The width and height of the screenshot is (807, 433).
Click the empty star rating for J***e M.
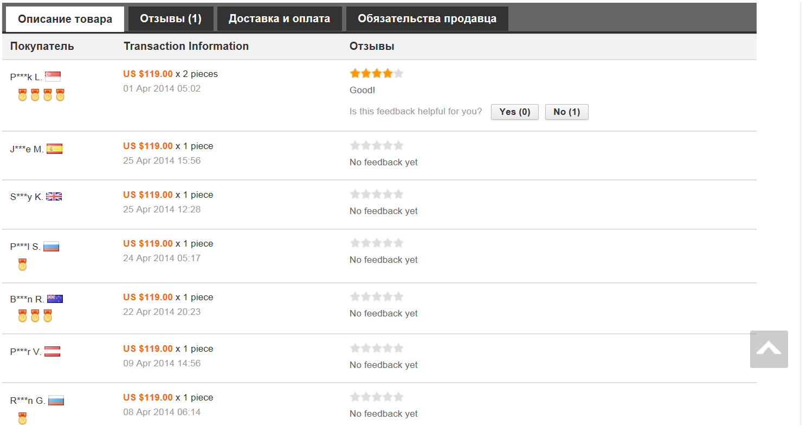point(376,145)
